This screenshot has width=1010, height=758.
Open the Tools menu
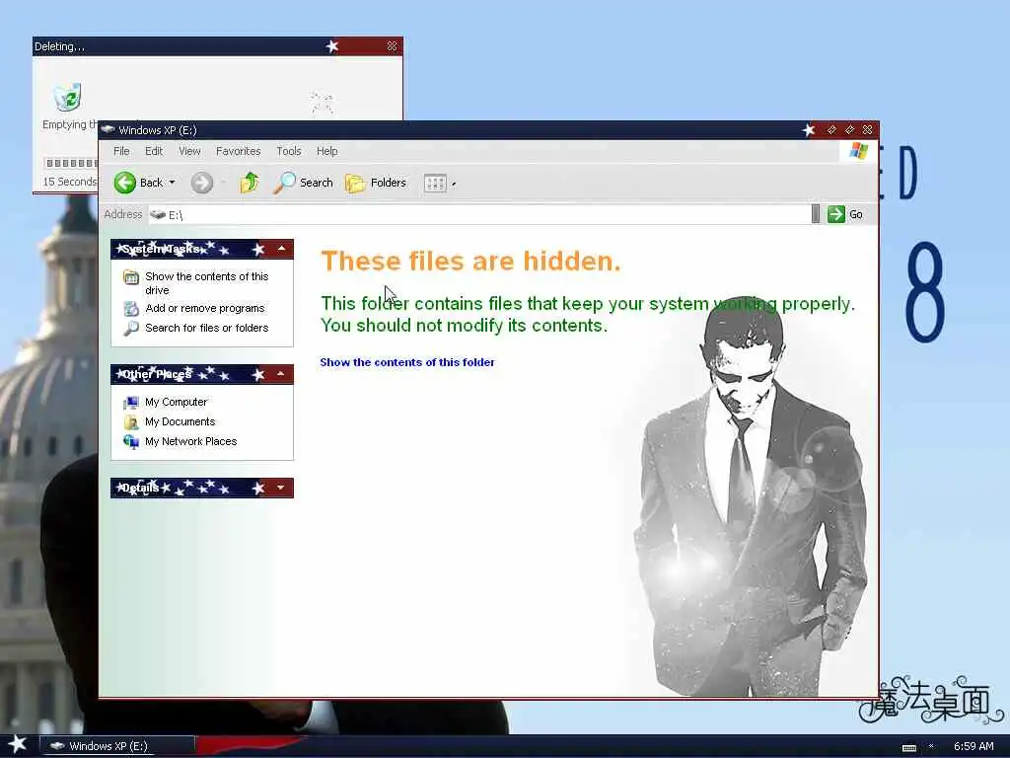point(289,151)
